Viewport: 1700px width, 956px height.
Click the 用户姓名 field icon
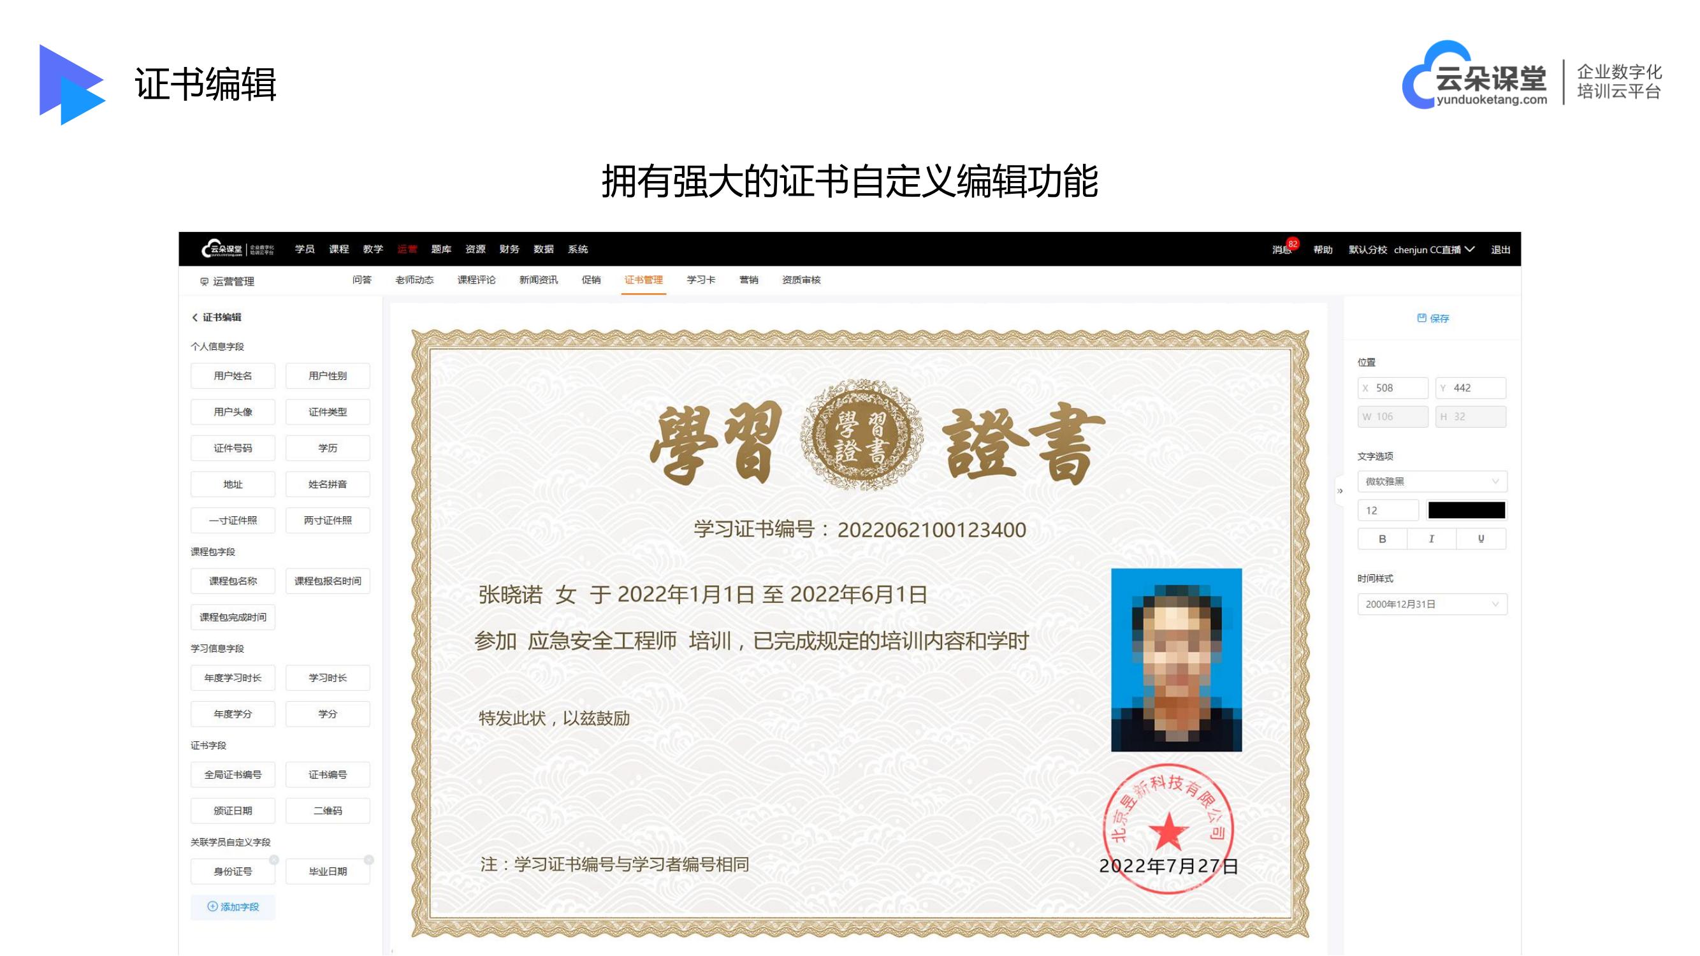coord(230,376)
